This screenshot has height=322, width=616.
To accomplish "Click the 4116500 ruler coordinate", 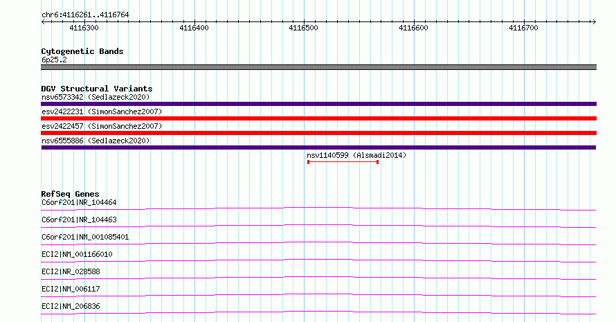I will click(x=303, y=28).
